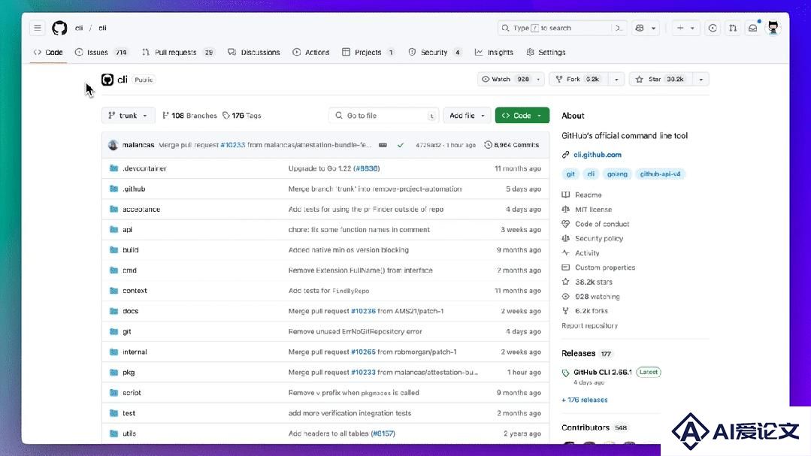The width and height of the screenshot is (811, 456).
Task: Switch to the Code tab
Action: [x=48, y=53]
